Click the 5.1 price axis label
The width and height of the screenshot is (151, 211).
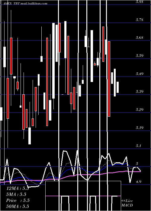click(139, 146)
